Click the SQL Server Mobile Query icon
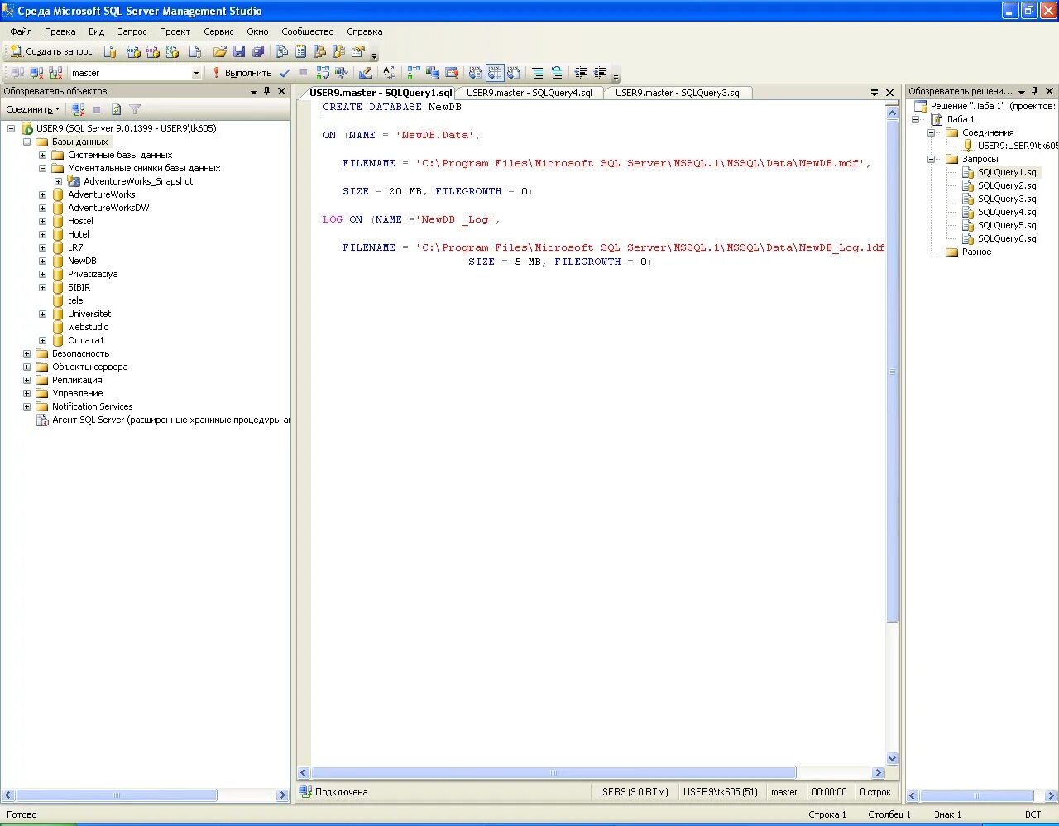The image size is (1059, 826). tap(195, 51)
